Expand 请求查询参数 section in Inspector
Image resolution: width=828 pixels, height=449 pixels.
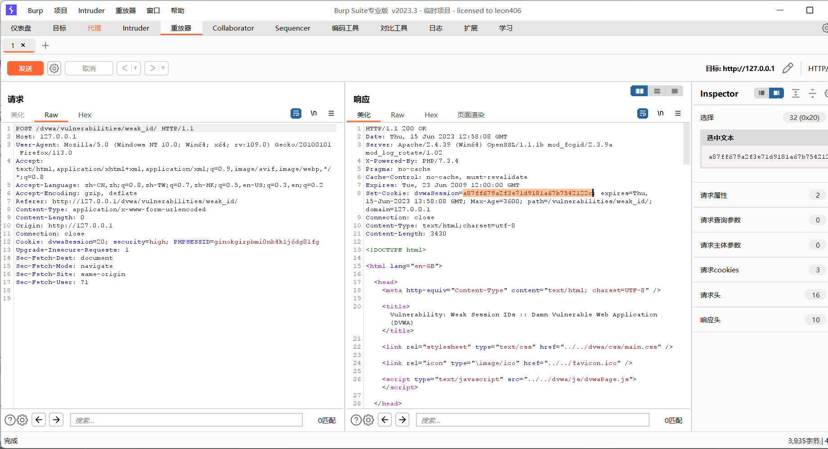(x=760, y=220)
